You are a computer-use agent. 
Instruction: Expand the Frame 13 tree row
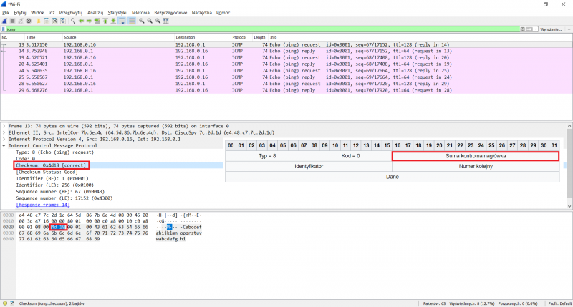(x=4, y=126)
